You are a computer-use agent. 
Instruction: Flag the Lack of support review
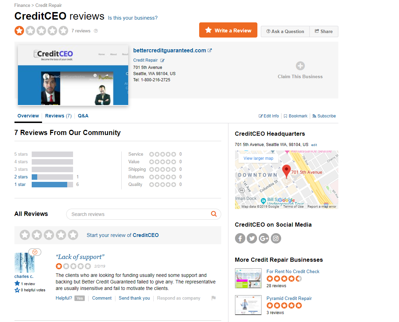(x=214, y=298)
